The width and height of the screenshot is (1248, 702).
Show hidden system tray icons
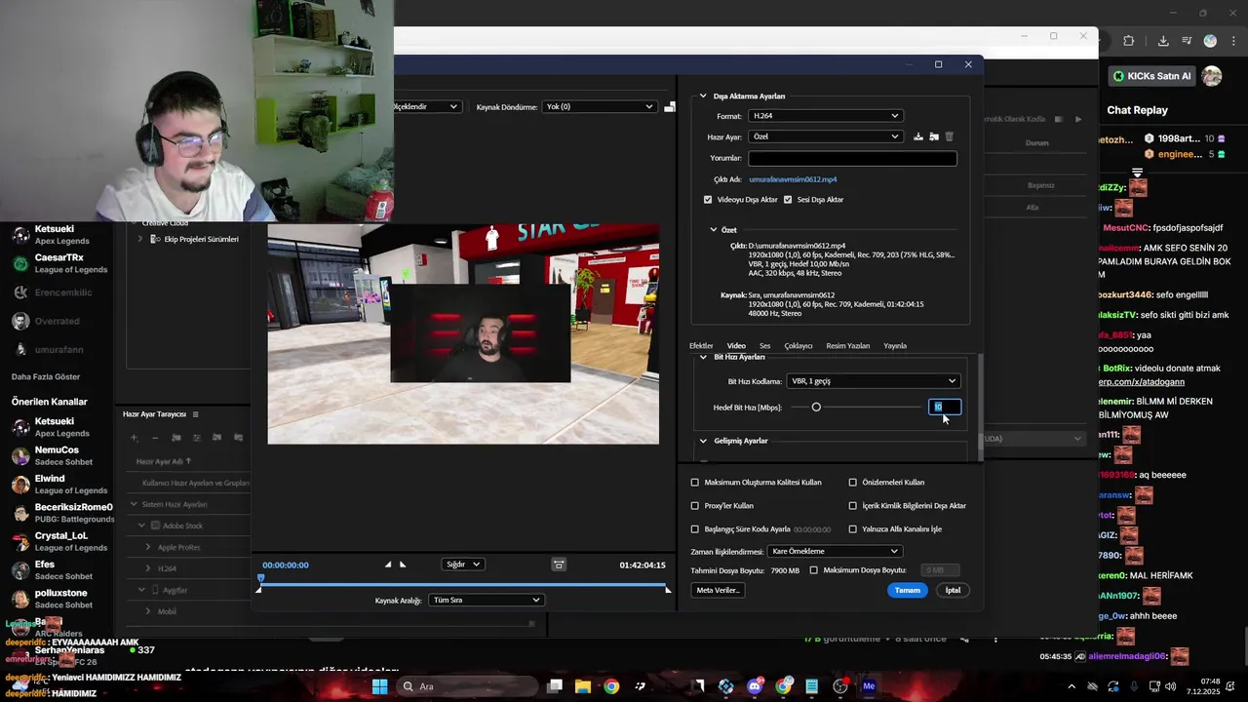(1071, 686)
